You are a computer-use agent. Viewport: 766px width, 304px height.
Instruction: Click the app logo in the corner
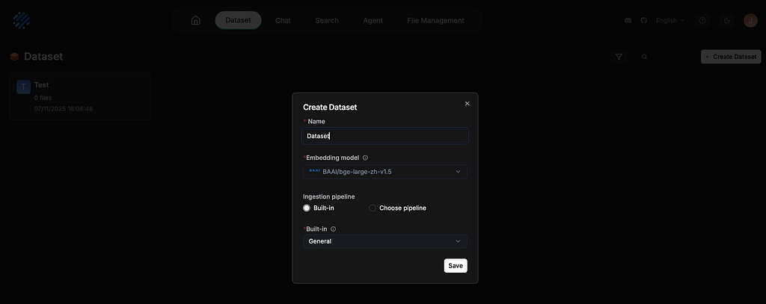[22, 20]
